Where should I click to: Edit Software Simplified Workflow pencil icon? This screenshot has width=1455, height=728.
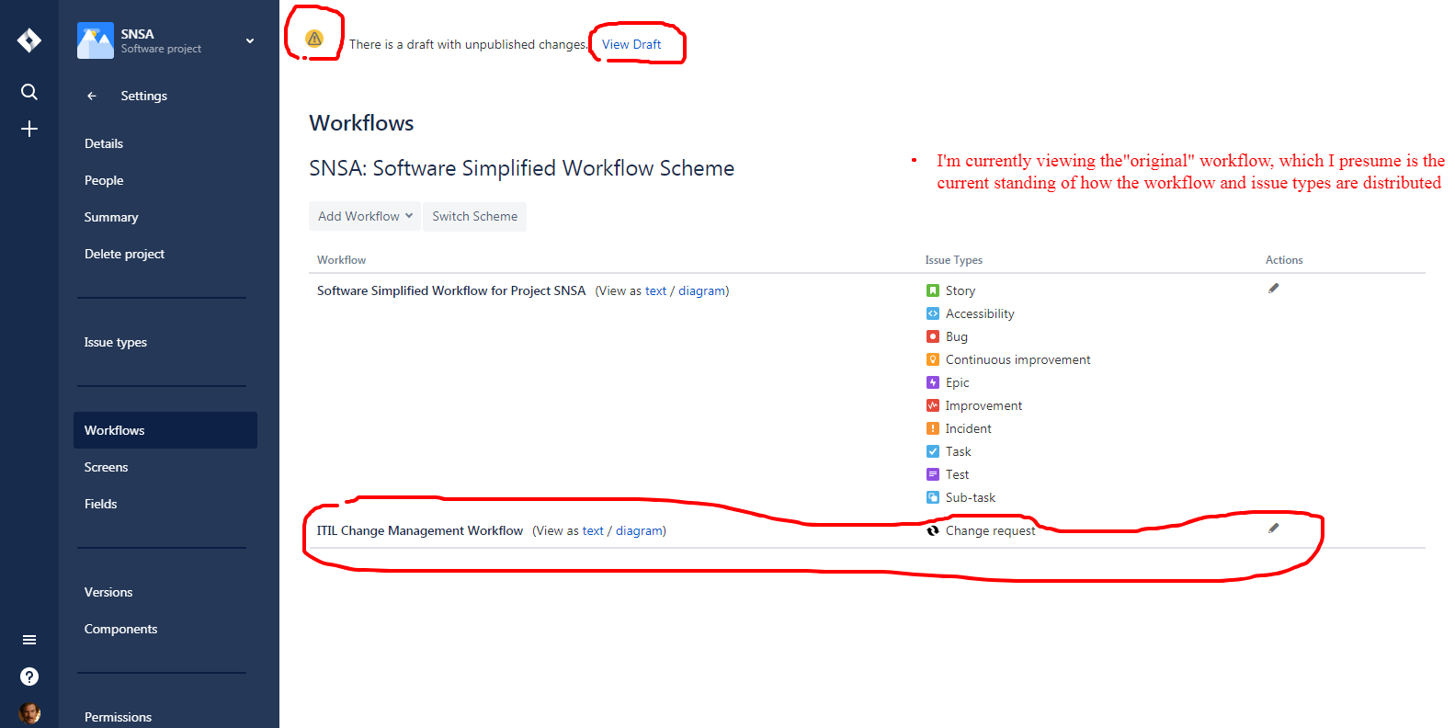(x=1274, y=289)
